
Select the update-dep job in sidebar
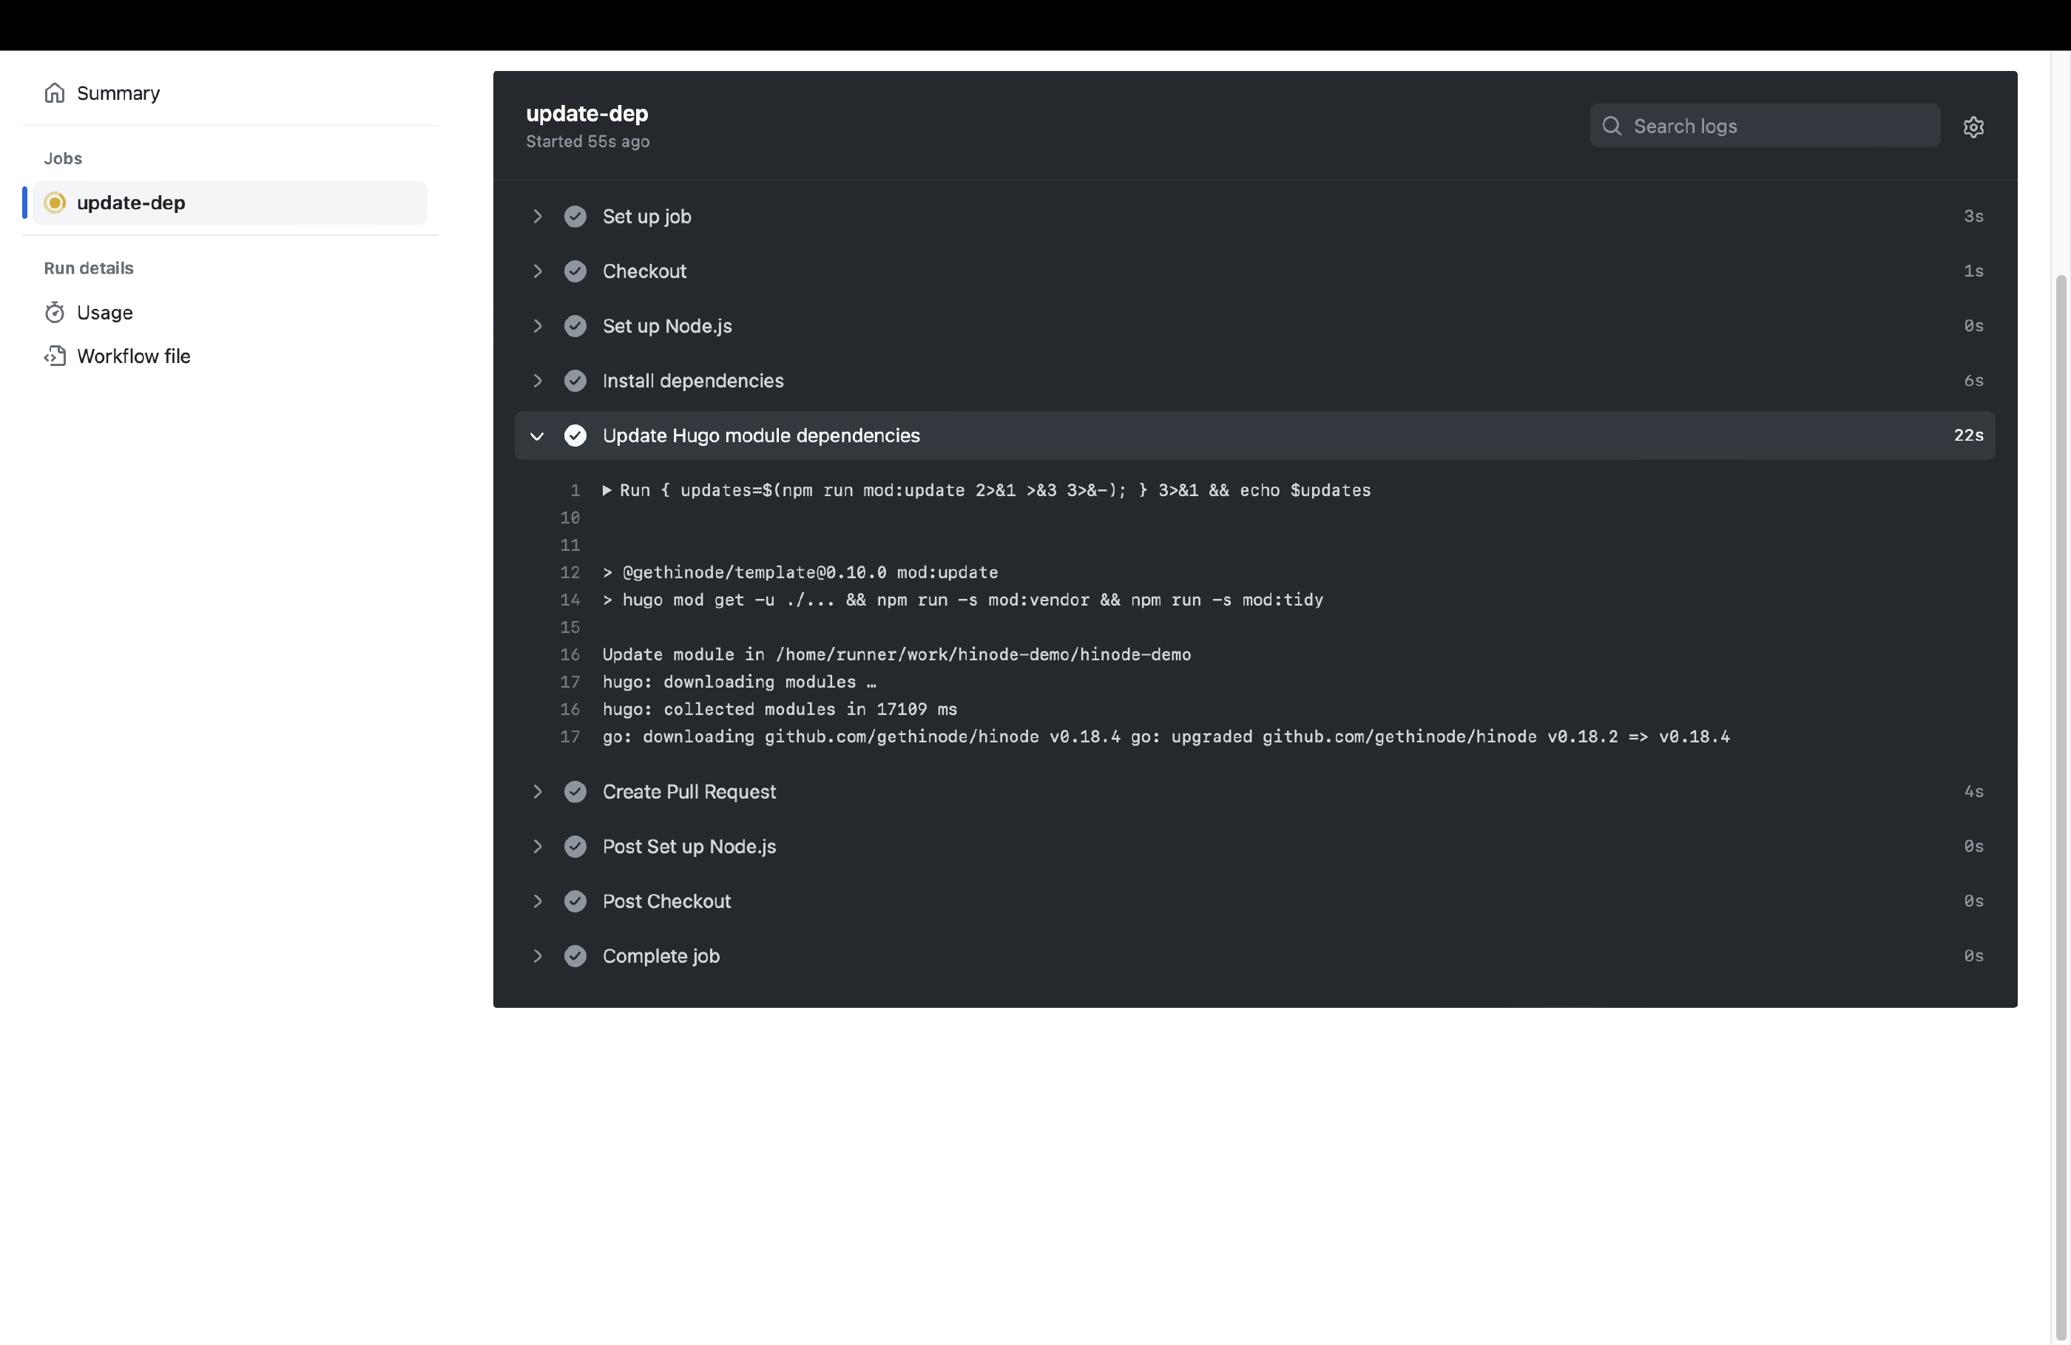[130, 203]
